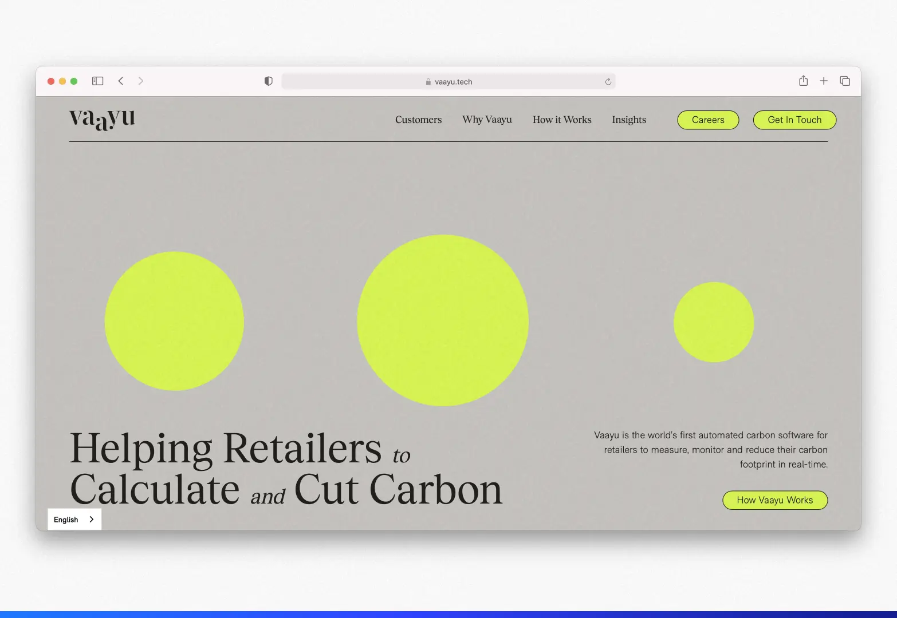Open the privacy report shield icon
Screen dimensions: 897x618
267,81
